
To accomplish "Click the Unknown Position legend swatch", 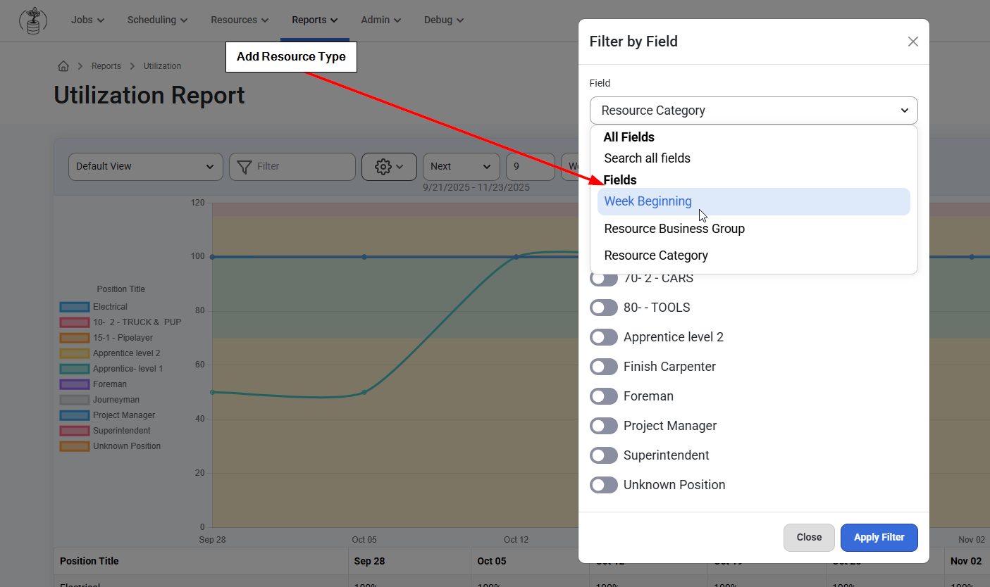I will [x=75, y=446].
